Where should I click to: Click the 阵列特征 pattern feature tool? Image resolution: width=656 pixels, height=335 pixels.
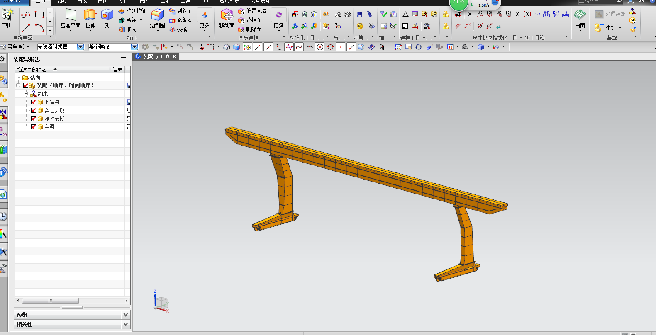[132, 11]
